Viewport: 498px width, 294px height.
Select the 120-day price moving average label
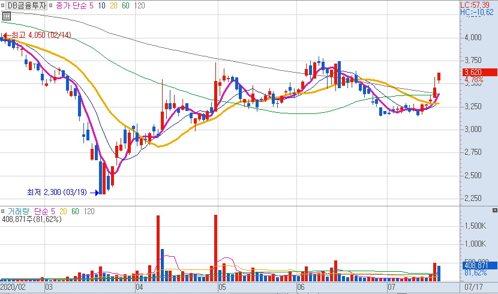point(139,5)
